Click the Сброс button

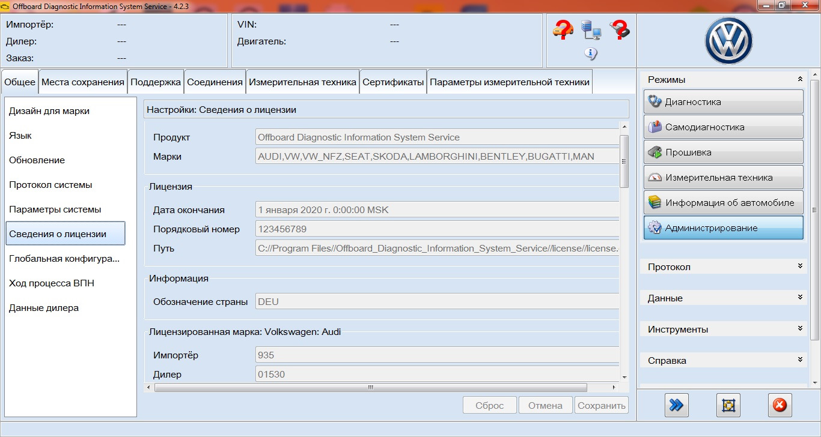pos(490,405)
